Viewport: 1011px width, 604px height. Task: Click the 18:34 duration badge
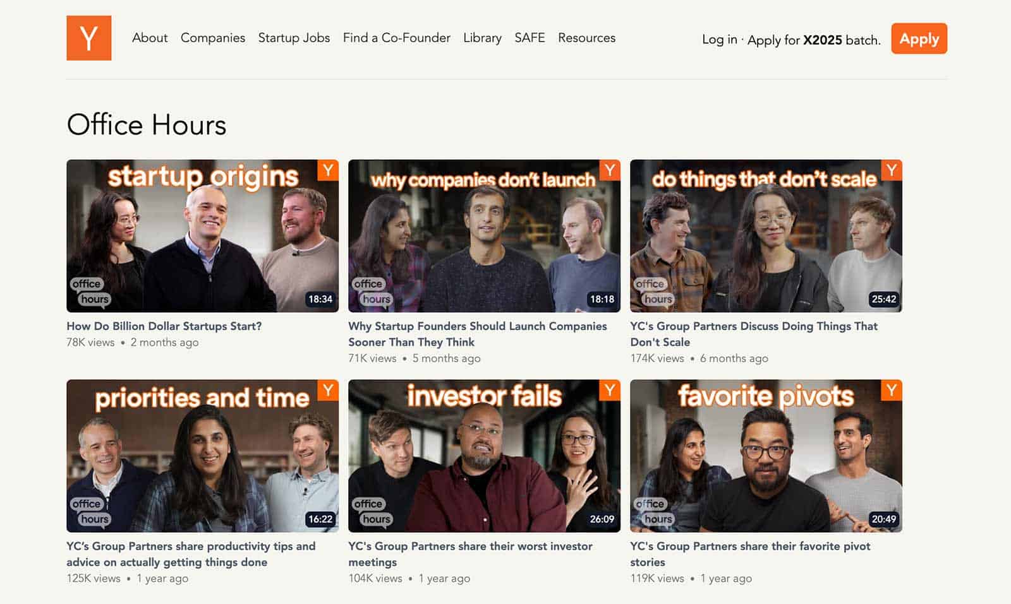pyautogui.click(x=320, y=299)
